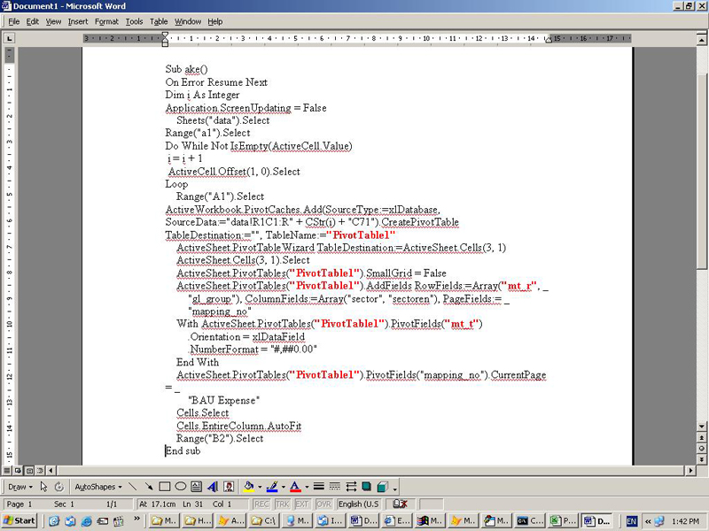709x531 pixels.
Task: Insert WordArt from Drawing toolbar
Action: point(212,487)
